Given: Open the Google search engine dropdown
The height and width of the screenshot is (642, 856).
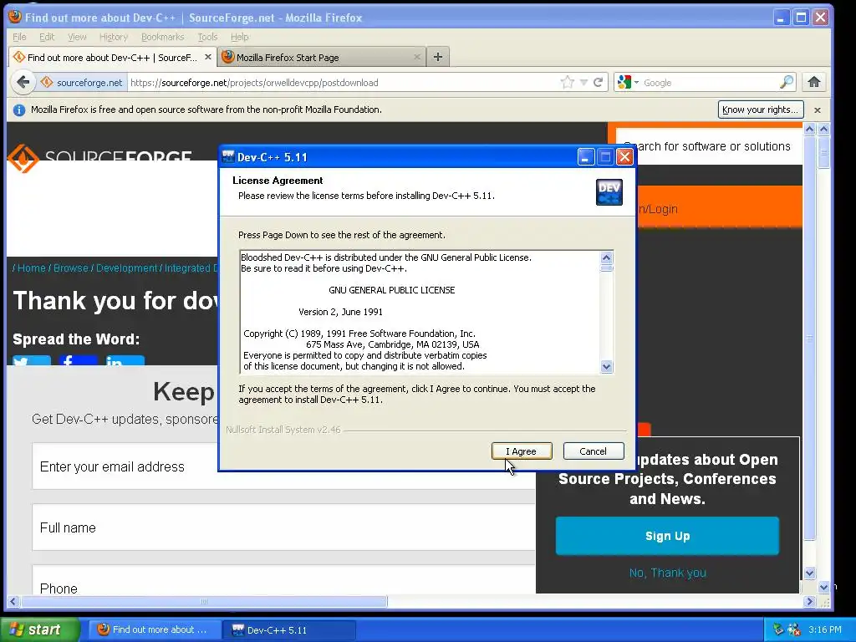Looking at the screenshot, I should (628, 83).
